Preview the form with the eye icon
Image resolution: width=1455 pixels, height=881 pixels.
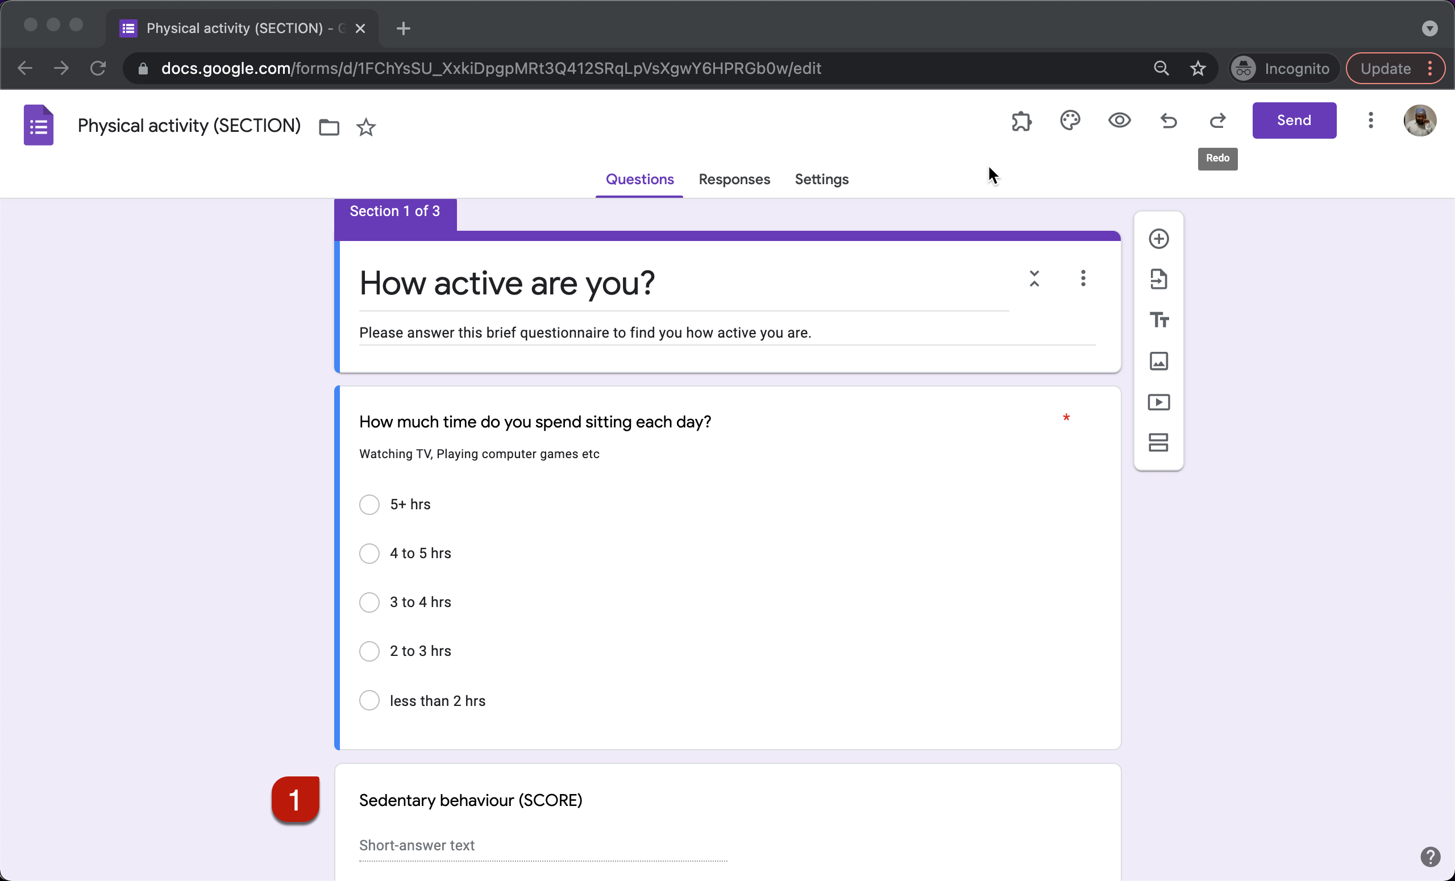[1119, 120]
